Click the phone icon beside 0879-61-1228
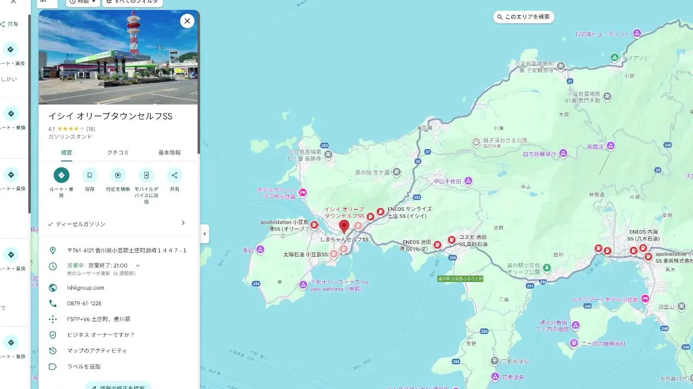 pyautogui.click(x=53, y=304)
